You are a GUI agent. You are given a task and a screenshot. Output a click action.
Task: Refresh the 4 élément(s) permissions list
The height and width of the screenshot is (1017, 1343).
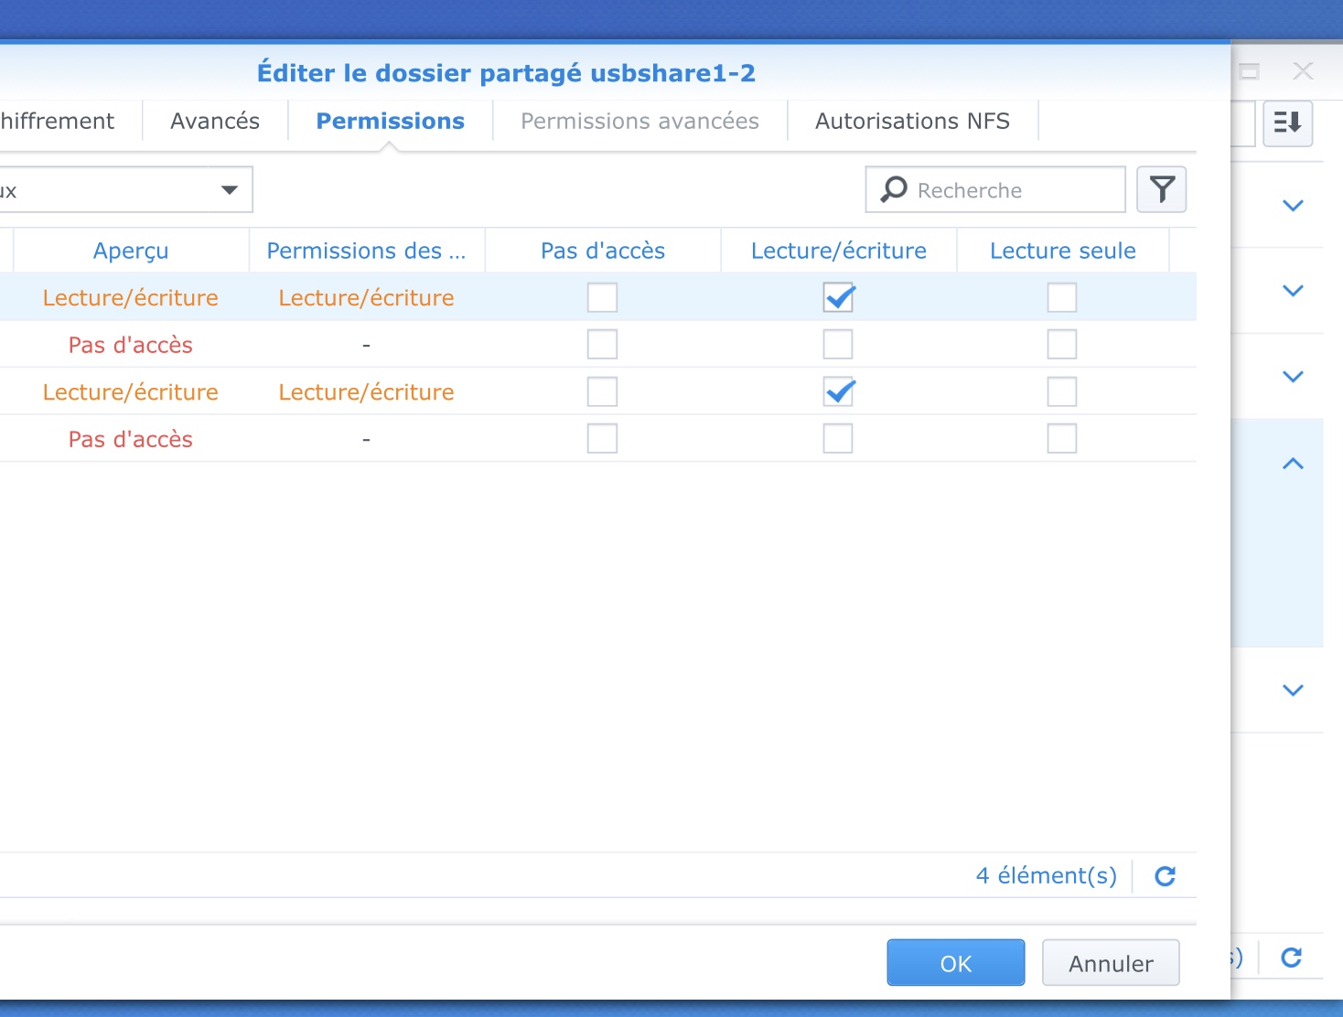click(x=1165, y=876)
